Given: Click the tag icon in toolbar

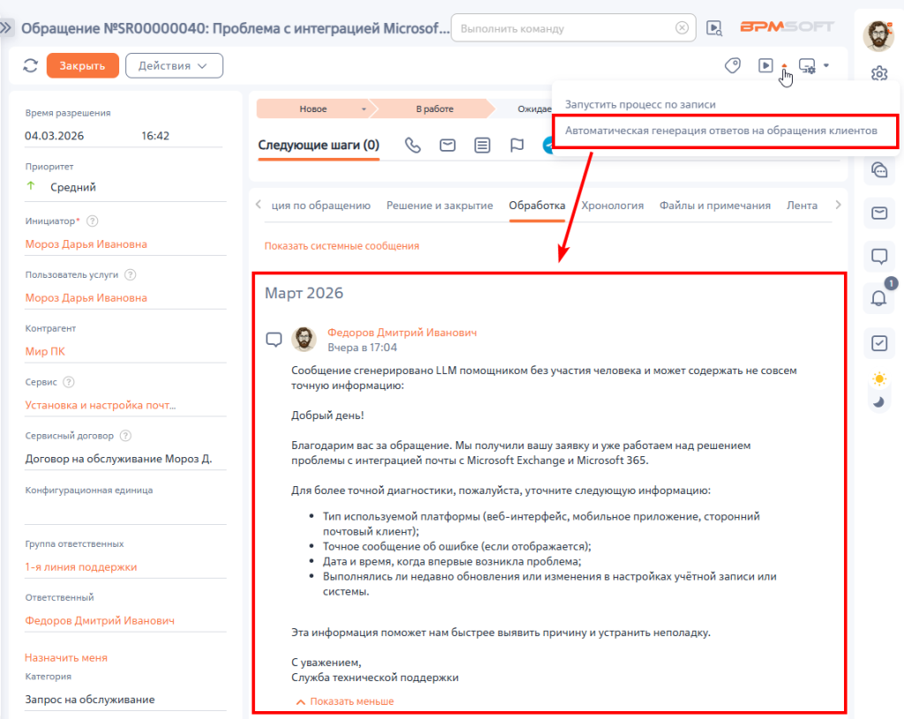Looking at the screenshot, I should pyautogui.click(x=731, y=65).
